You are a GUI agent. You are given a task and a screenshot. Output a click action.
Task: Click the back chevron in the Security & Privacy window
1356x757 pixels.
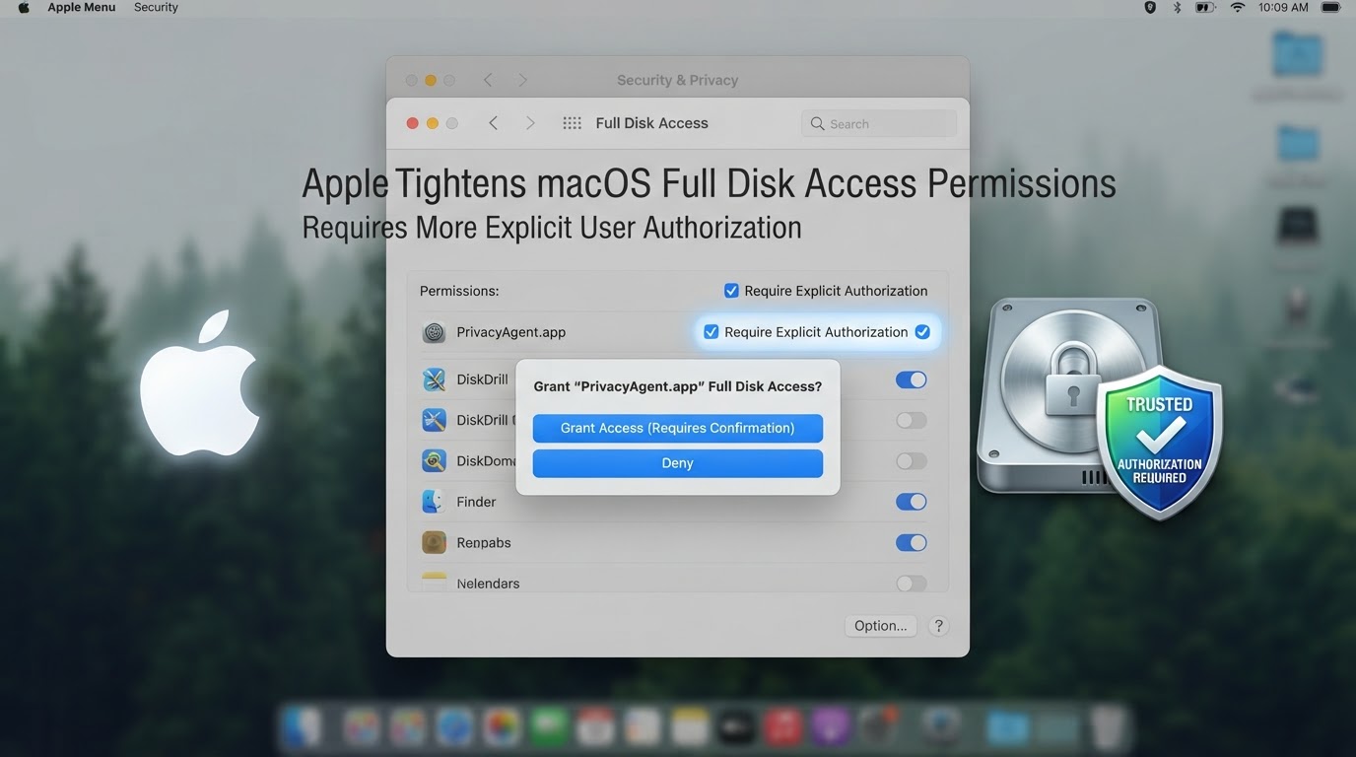click(x=488, y=80)
